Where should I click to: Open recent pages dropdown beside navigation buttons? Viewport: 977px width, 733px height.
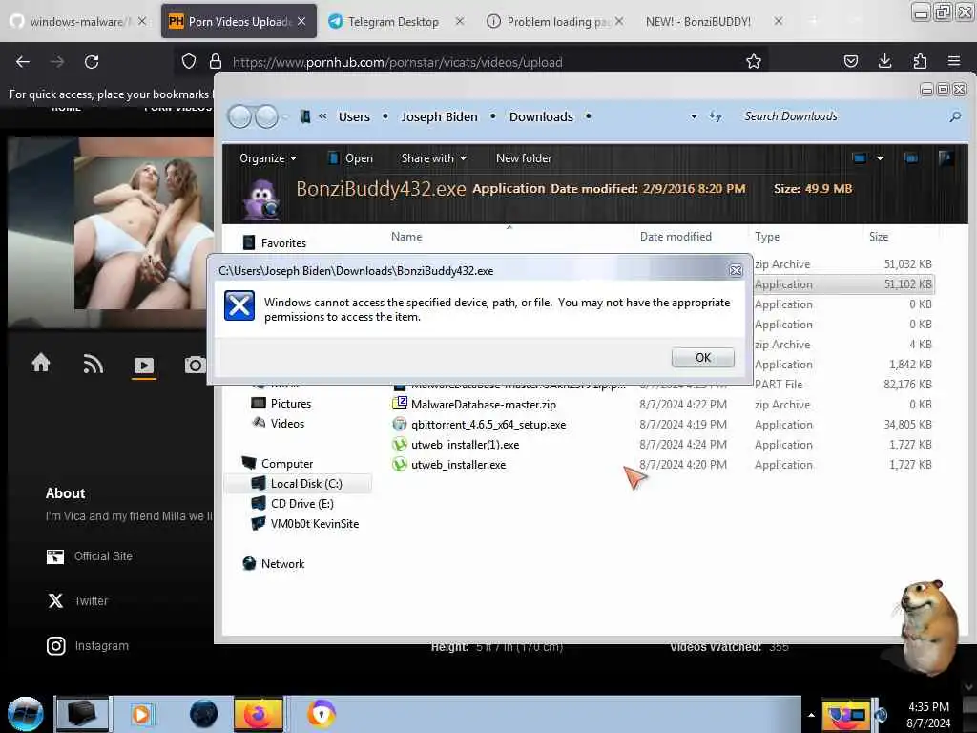click(285, 116)
